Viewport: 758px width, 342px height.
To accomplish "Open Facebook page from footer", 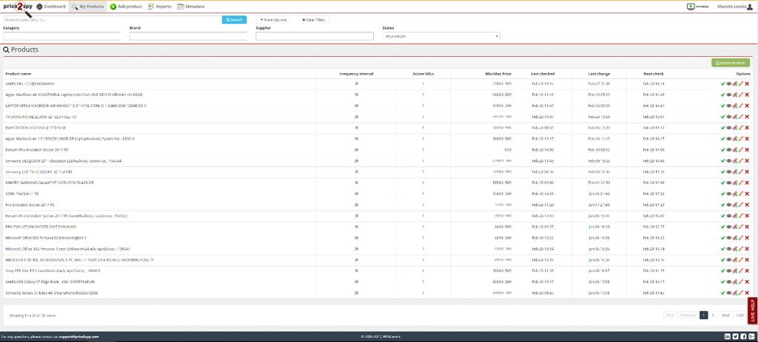I will point(742,336).
